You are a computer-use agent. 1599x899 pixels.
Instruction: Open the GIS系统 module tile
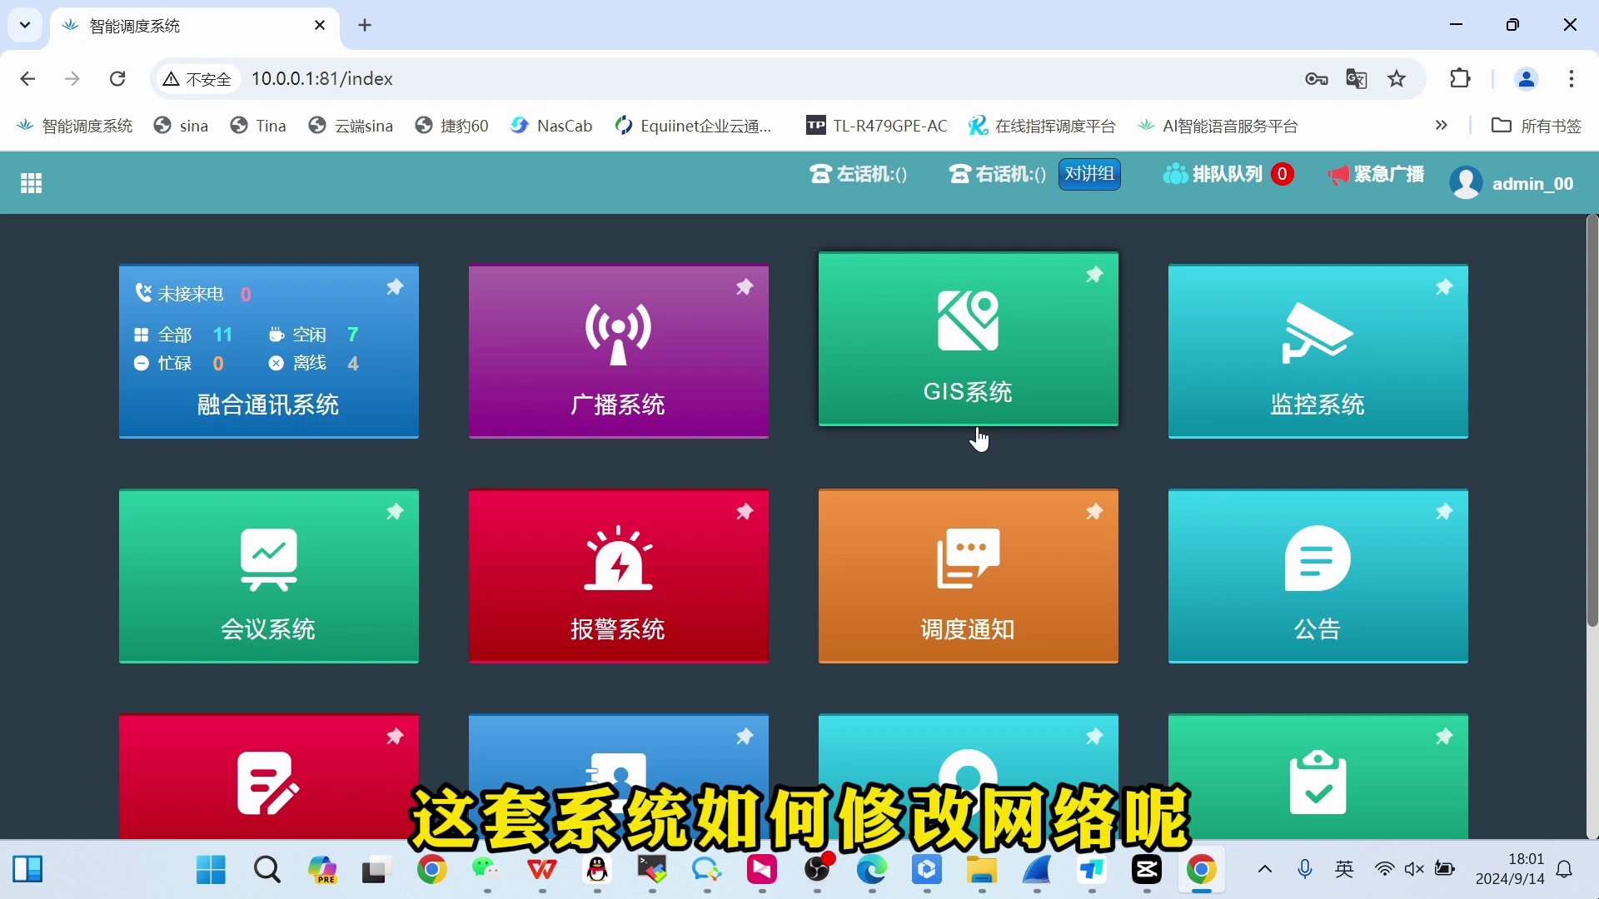(x=967, y=339)
